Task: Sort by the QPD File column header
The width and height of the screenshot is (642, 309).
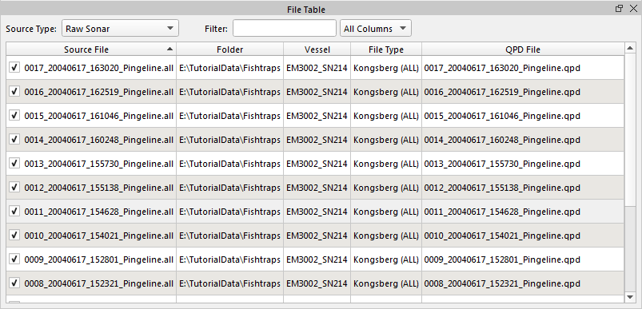Action: coord(523,49)
